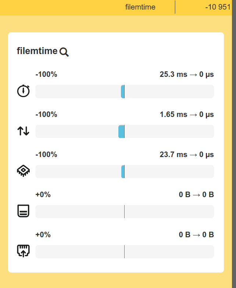
Task: Click the network port icon
Action: [x=24, y=251]
